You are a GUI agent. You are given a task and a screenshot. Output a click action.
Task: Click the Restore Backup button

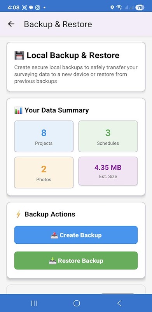[x=76, y=261]
